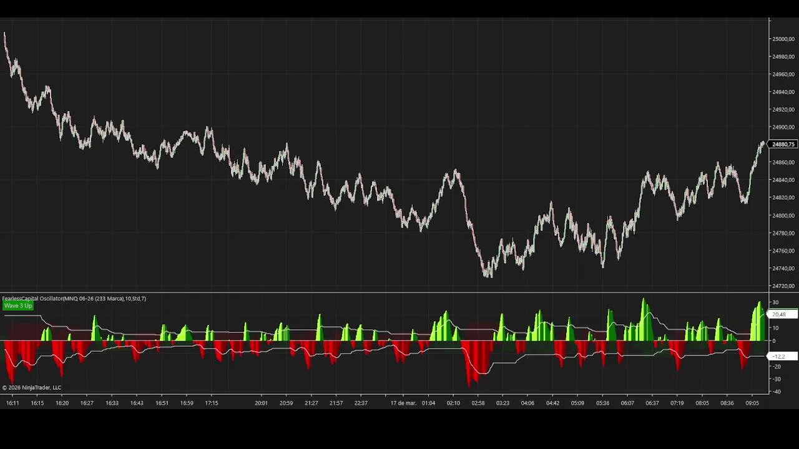Click the 02:58 time axis label
Viewport: 799px width, 449px height.
pyautogui.click(x=478, y=403)
